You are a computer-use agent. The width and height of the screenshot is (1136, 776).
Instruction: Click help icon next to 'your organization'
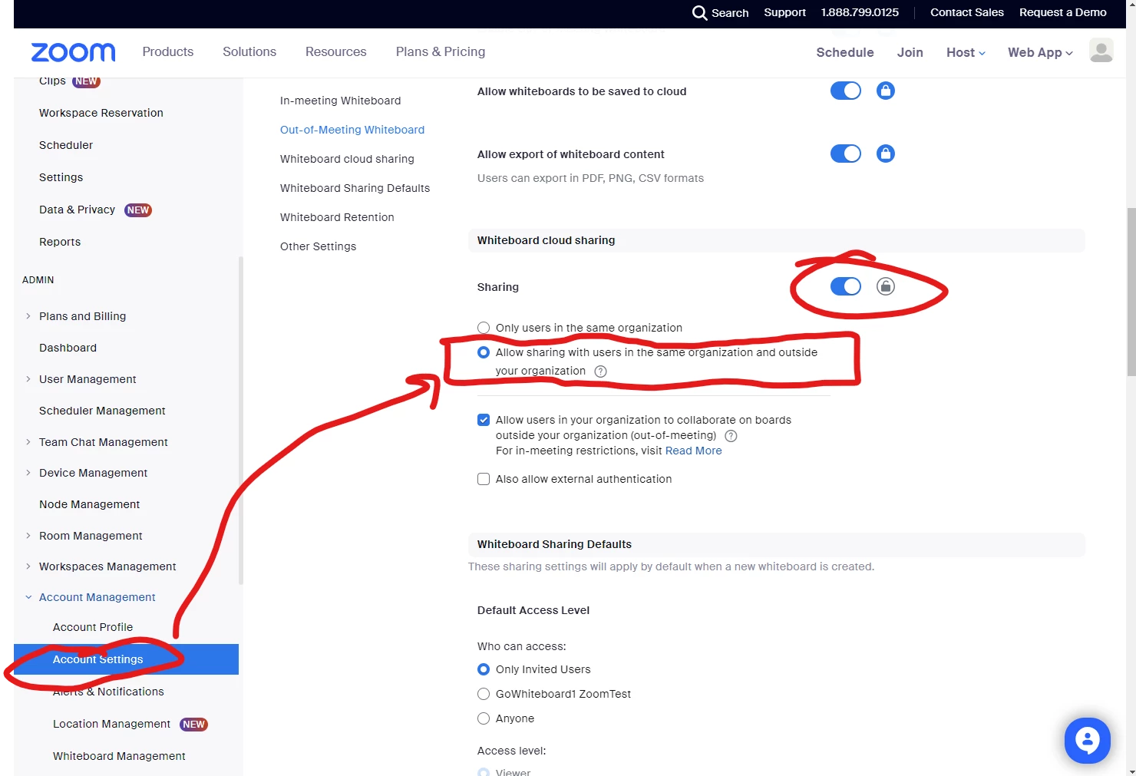click(x=601, y=371)
